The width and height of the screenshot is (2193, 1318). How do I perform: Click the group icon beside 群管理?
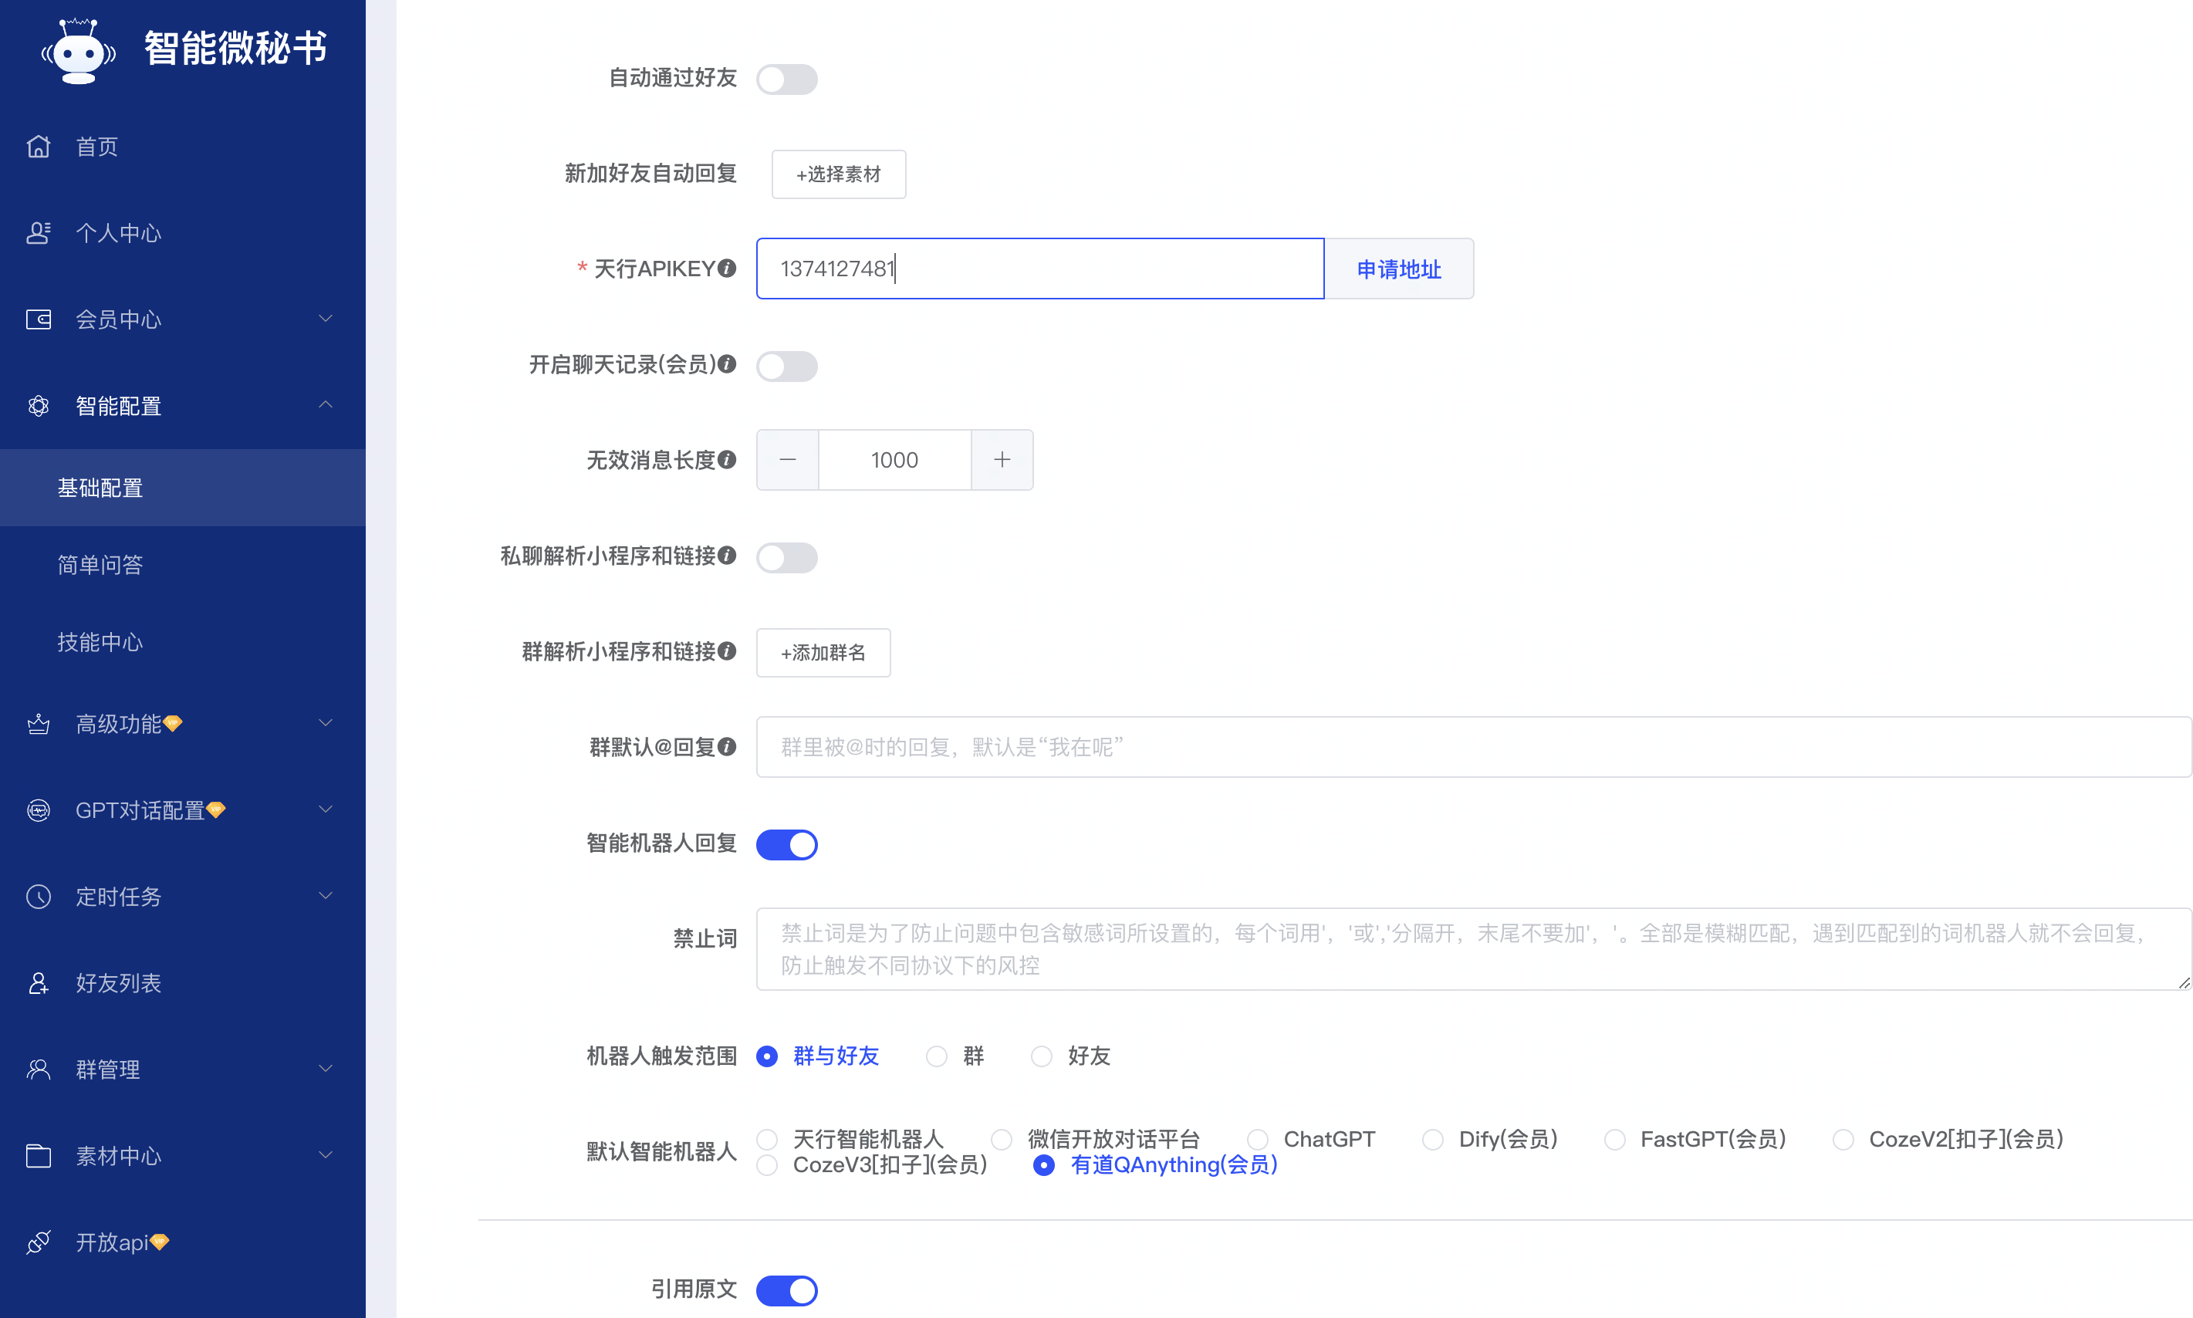(38, 1070)
